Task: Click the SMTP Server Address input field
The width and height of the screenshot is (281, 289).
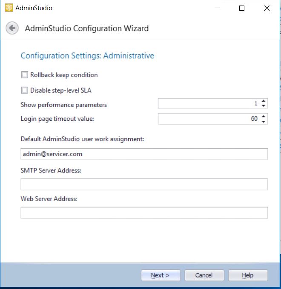Action: coord(144,184)
